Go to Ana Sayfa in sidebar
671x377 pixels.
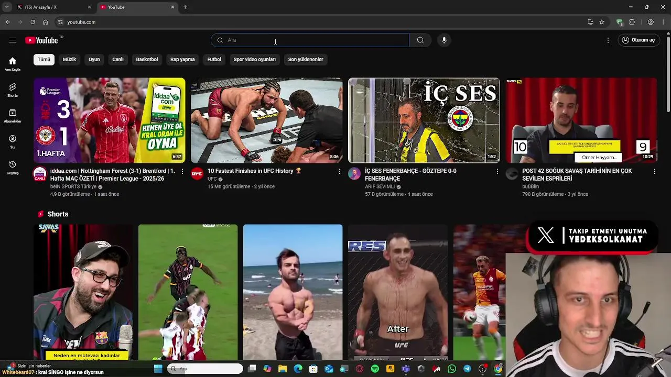pos(13,64)
